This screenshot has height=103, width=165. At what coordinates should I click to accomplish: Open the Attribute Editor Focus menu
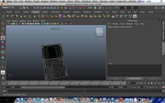point(122,24)
